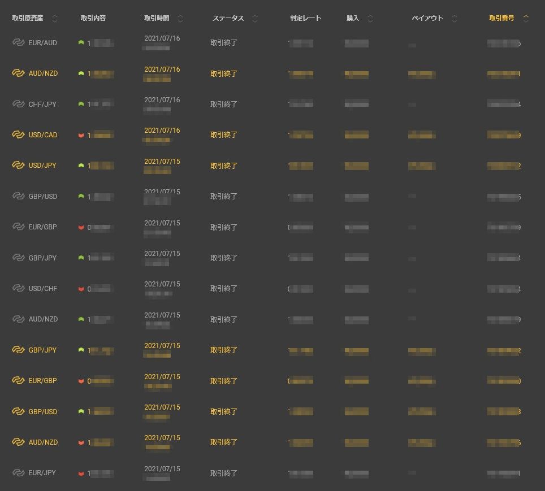Click the red down arrow in USD/CHF row
Screen dimensions: 545x491
(x=81, y=289)
